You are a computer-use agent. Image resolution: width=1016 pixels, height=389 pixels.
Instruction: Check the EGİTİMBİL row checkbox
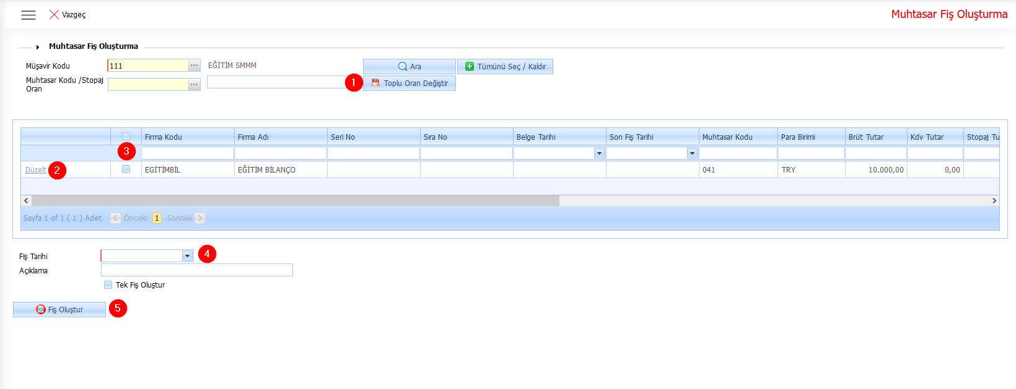pyautogui.click(x=126, y=169)
